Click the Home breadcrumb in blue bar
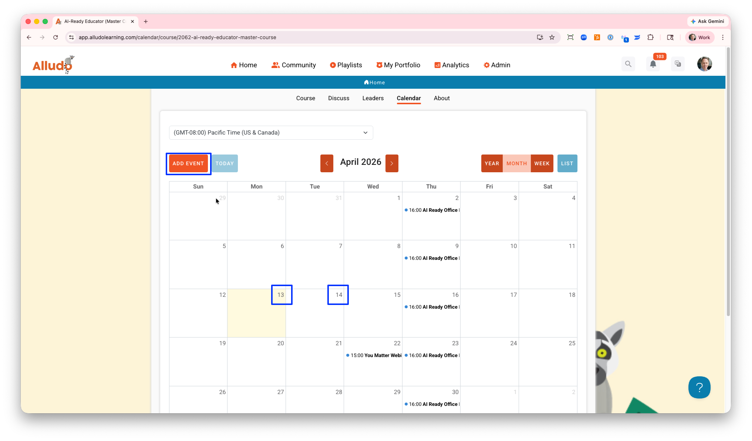The width and height of the screenshot is (752, 441). pos(374,82)
